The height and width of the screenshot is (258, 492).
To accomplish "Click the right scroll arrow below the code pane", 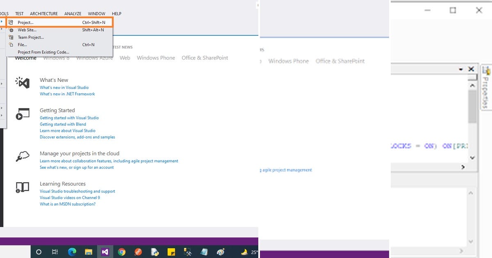I will tap(462, 167).
